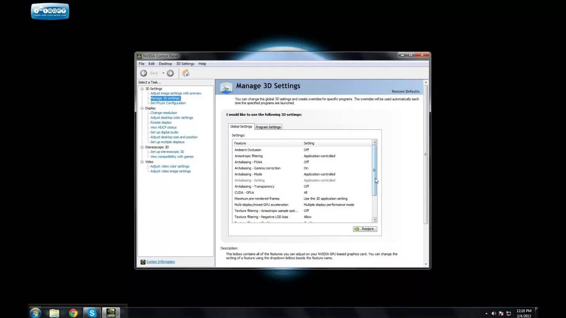Open the File menu
The height and width of the screenshot is (318, 566).
point(141,64)
